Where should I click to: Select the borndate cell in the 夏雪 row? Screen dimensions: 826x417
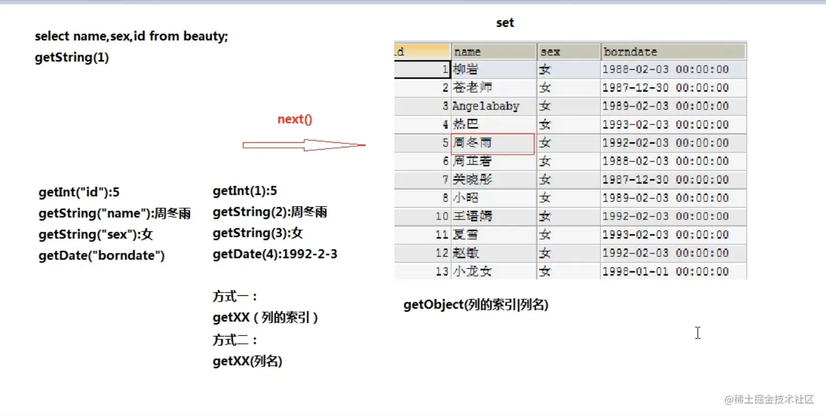point(674,234)
